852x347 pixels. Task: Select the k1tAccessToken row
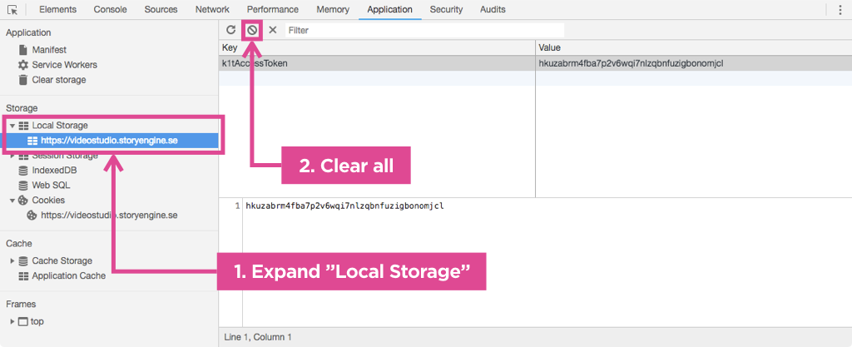(376, 63)
